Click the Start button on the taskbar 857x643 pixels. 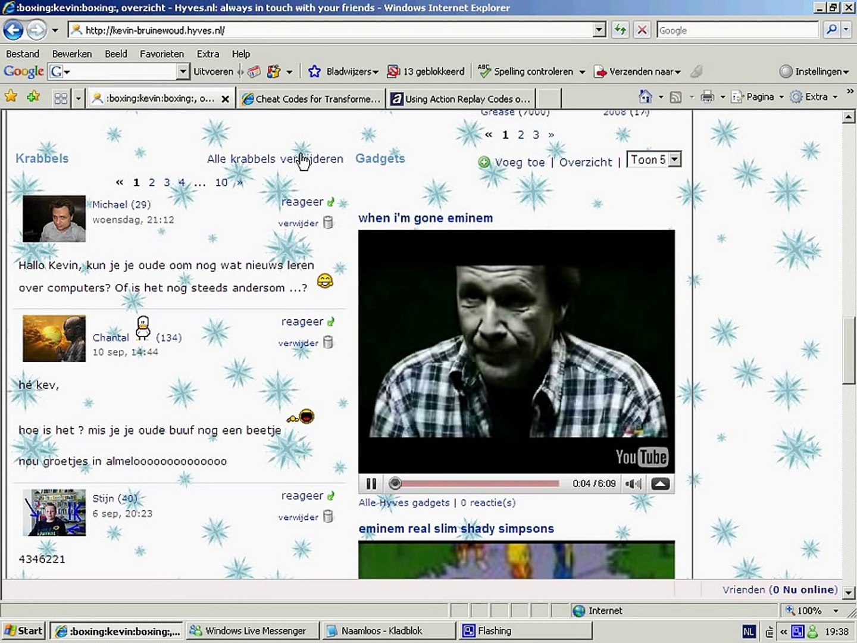[24, 631]
